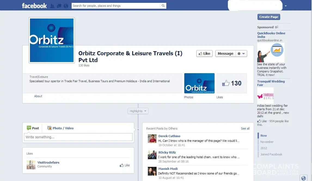Screen dimensions: 312x181
Task: Like the Orbitz page
Action: coord(204,54)
